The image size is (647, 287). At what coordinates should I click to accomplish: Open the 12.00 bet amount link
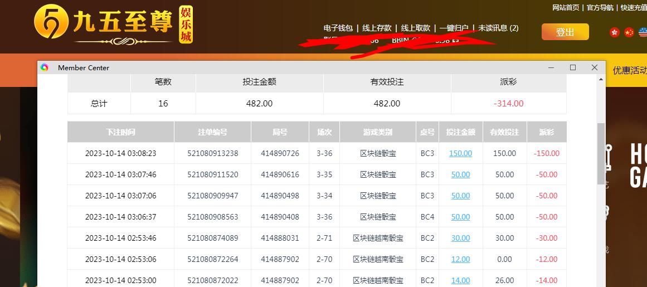(x=460, y=259)
